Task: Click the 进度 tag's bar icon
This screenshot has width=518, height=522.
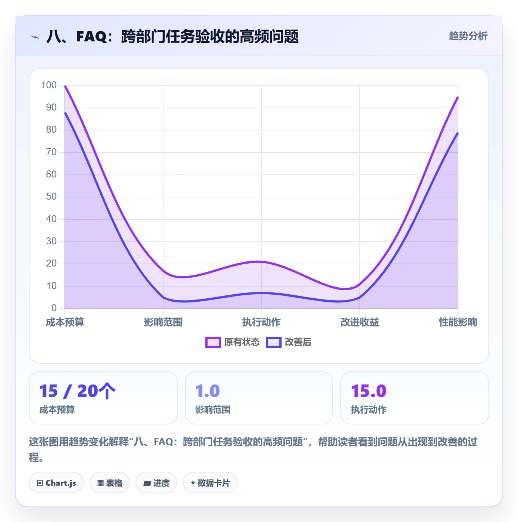Action: [x=147, y=483]
